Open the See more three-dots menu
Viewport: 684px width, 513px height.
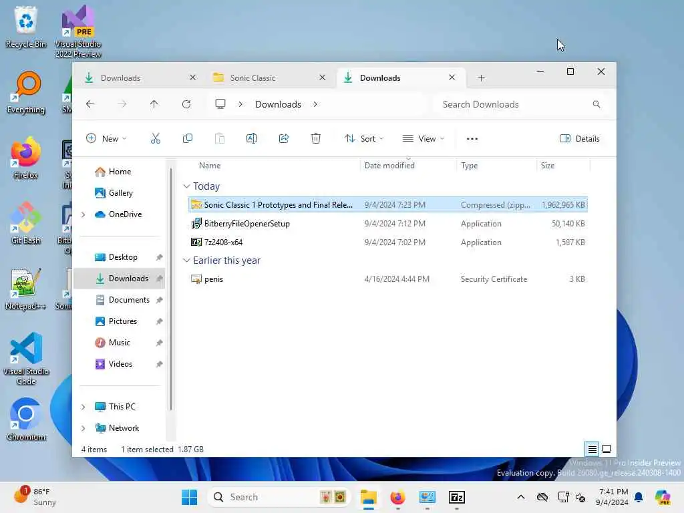472,139
